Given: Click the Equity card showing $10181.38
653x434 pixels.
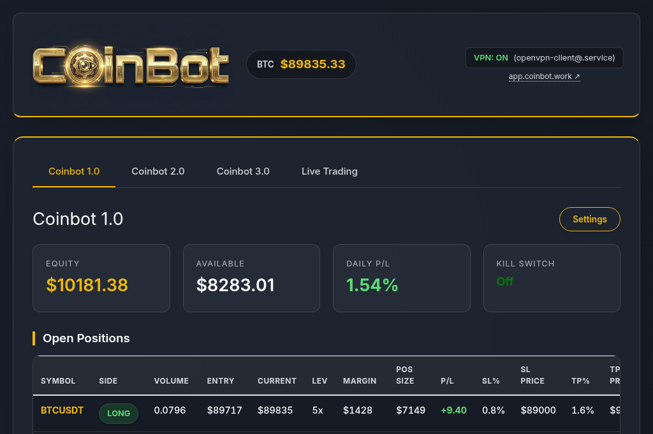Looking at the screenshot, I should [101, 278].
